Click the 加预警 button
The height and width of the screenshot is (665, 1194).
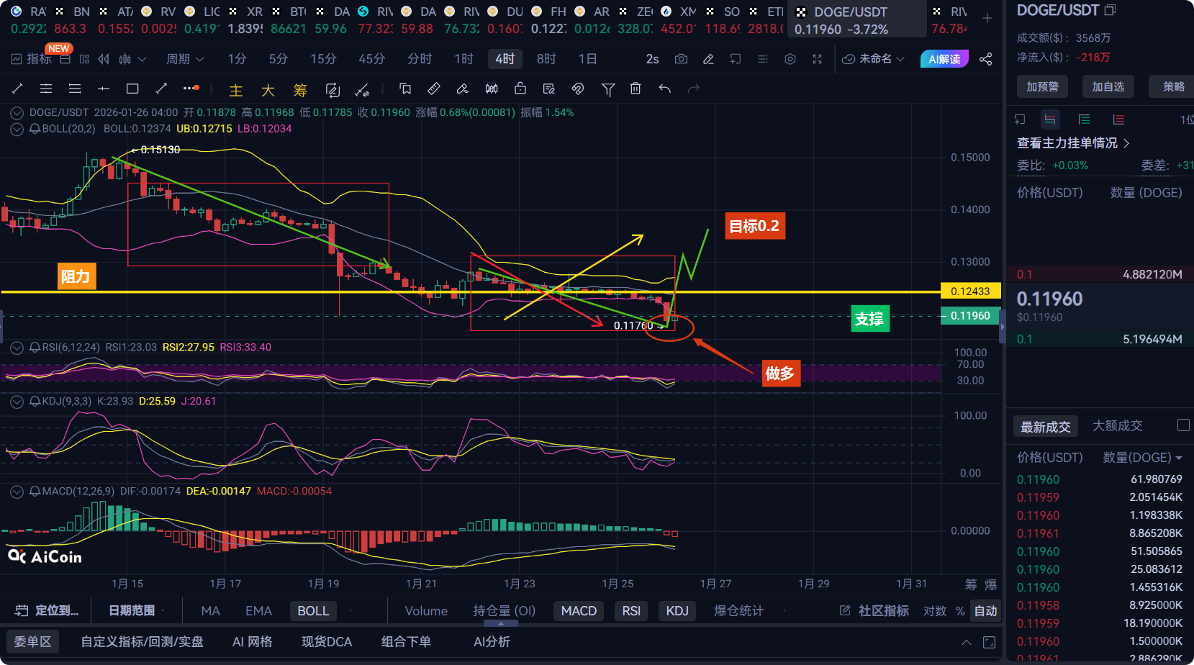click(1042, 86)
